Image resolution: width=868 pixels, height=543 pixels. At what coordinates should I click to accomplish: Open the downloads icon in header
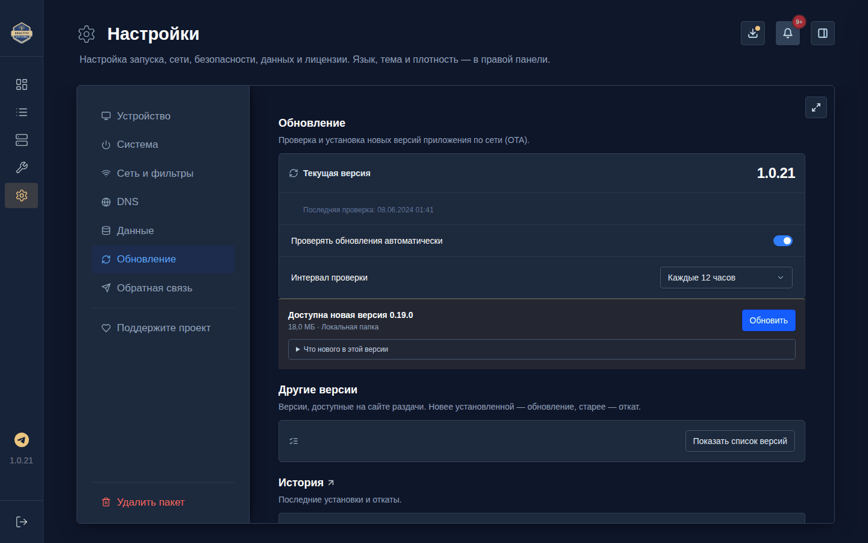point(753,33)
